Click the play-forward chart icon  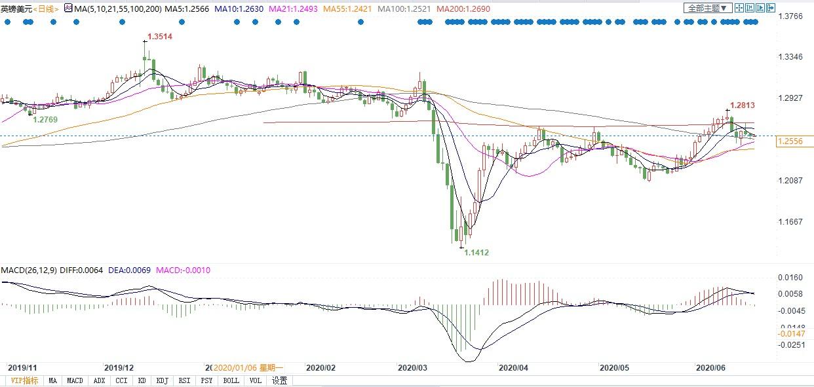(760, 9)
